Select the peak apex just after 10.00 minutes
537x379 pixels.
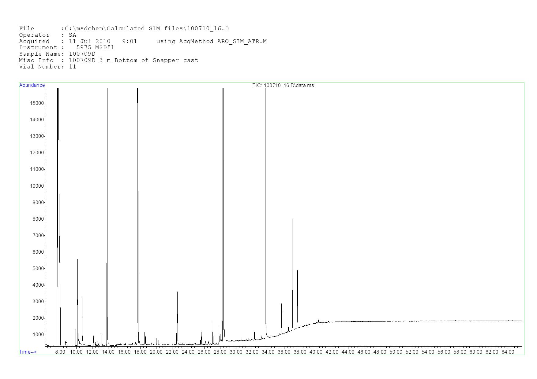click(77, 260)
